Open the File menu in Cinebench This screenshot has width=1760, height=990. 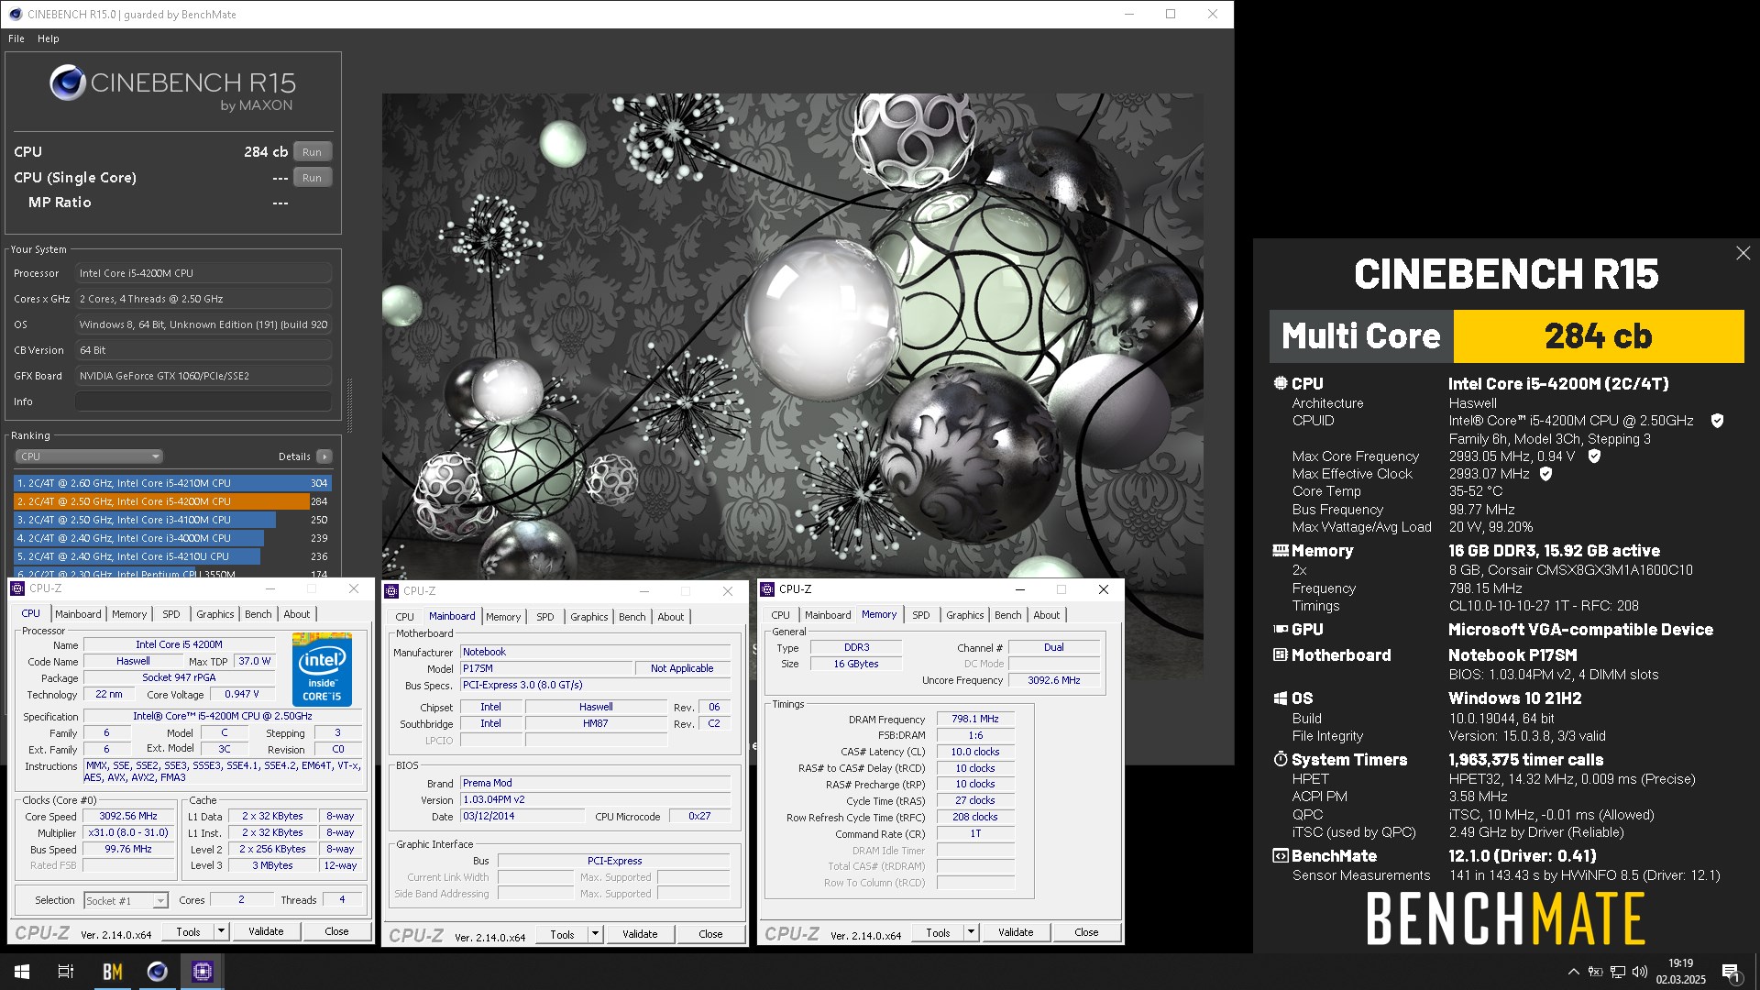click(x=16, y=38)
